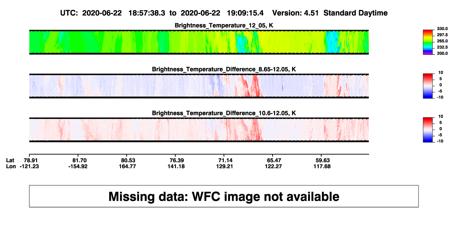The height and width of the screenshot is (239, 465).
Task: Click latitude value 78.91
Action: [x=31, y=161]
